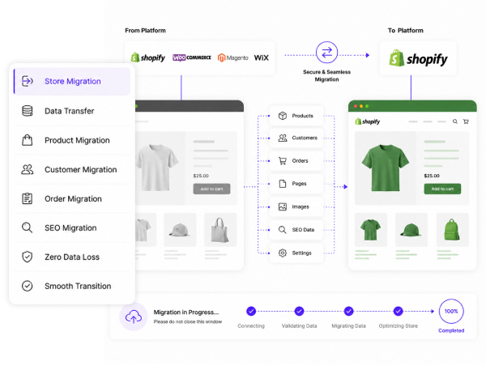Click the search icon in Shopify store
Screen dimensions: 486x374
[455, 121]
